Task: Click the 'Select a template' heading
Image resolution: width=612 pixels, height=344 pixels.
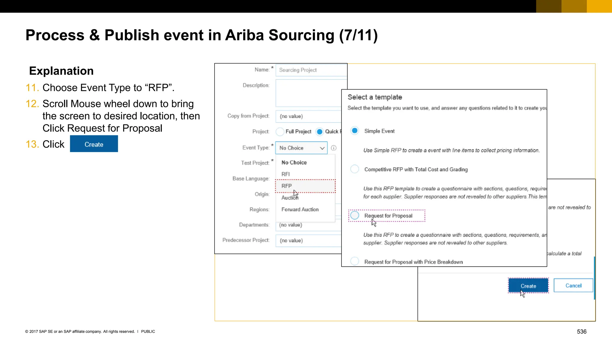Action: coord(375,97)
